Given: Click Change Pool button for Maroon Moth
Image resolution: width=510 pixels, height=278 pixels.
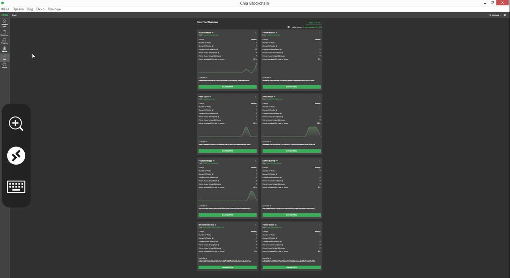Looking at the screenshot, I should pyautogui.click(x=228, y=87).
